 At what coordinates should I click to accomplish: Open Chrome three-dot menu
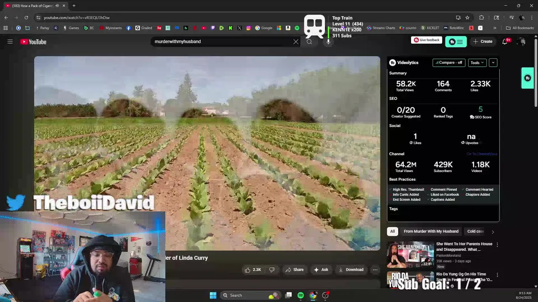pyautogui.click(x=532, y=18)
